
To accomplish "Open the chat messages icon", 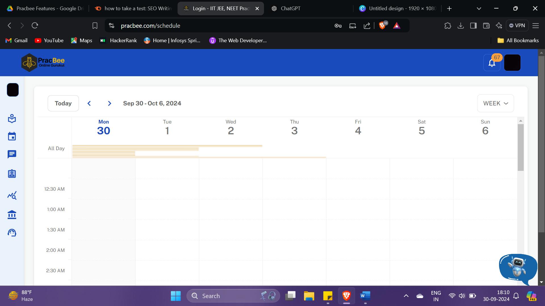I will click(x=12, y=154).
